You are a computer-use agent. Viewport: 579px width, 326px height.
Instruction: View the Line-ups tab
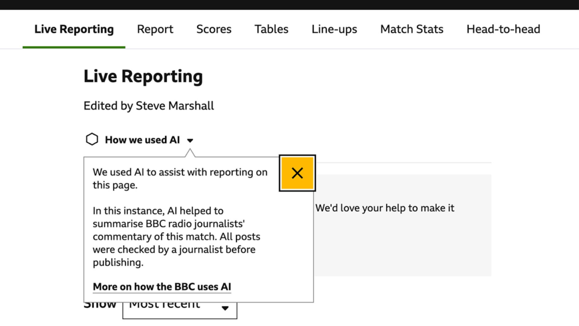(x=334, y=29)
